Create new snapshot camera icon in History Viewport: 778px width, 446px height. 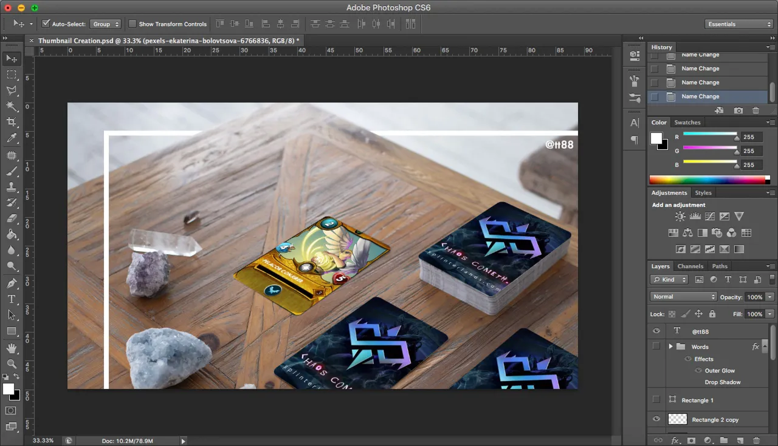(738, 110)
